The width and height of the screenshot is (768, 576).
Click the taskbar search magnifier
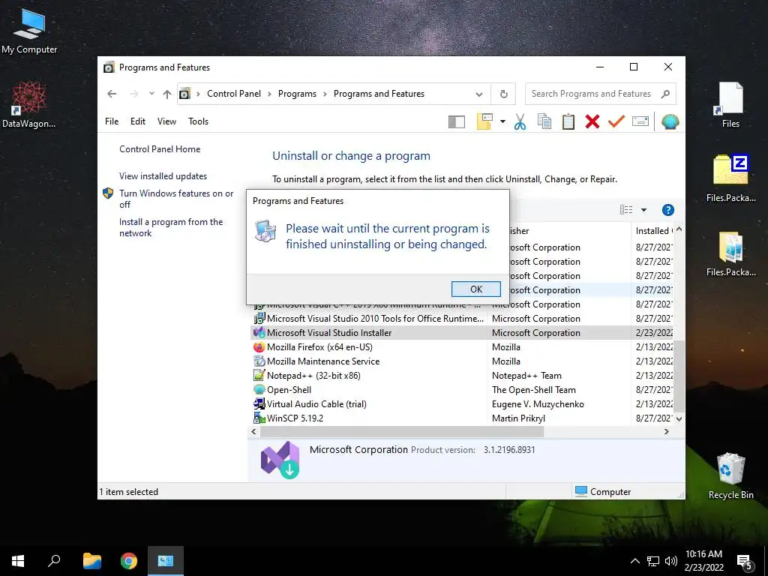pyautogui.click(x=54, y=561)
